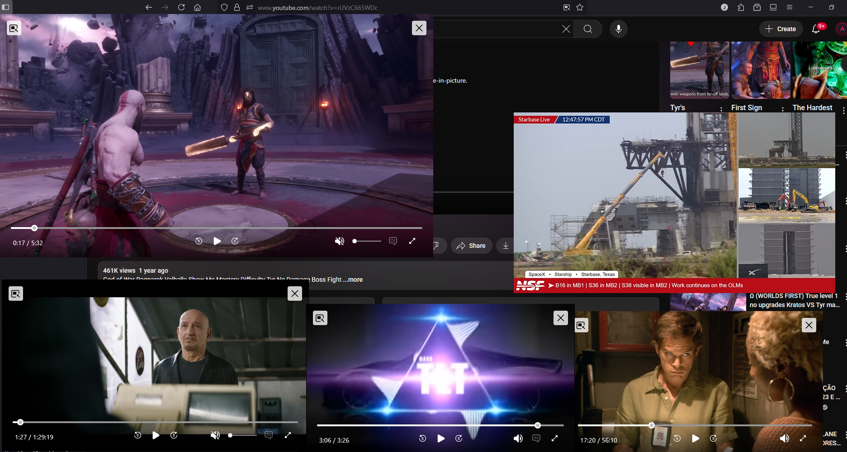This screenshot has height=452, width=847.
Task: Click the YouTube search button
Action: pyautogui.click(x=588, y=29)
